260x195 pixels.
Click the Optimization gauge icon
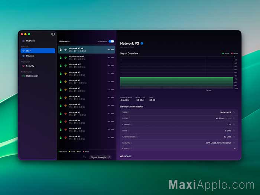tap(23, 76)
